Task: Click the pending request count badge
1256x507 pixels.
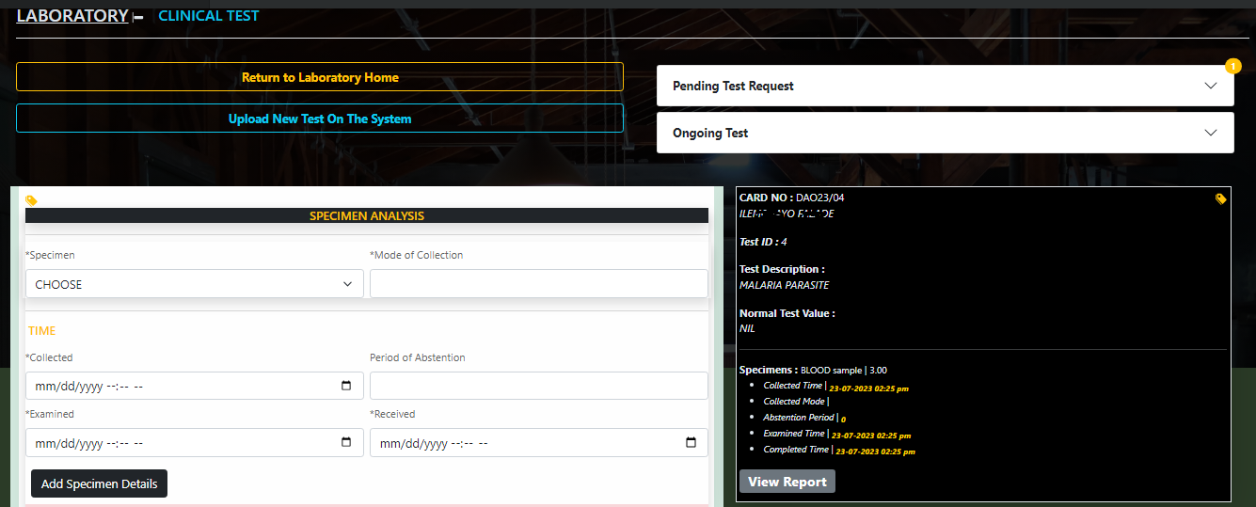Action: 1233,66
